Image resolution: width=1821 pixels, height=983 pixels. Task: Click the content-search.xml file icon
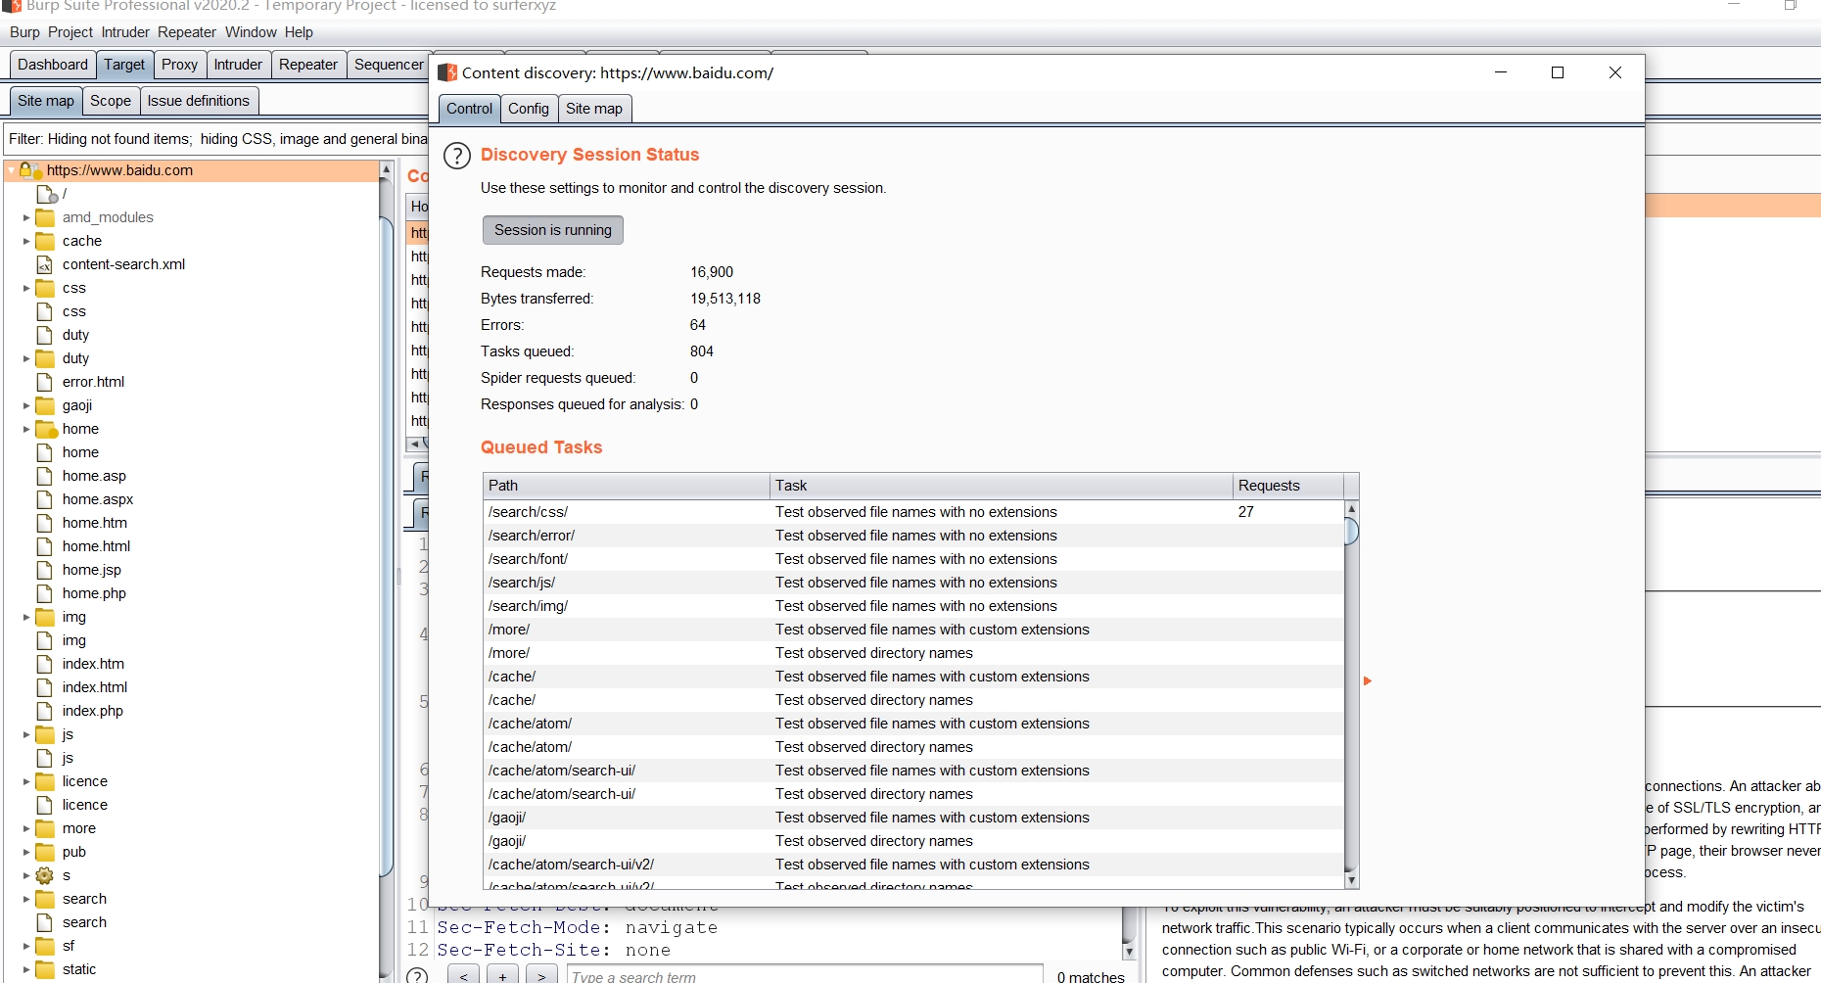coord(44,264)
